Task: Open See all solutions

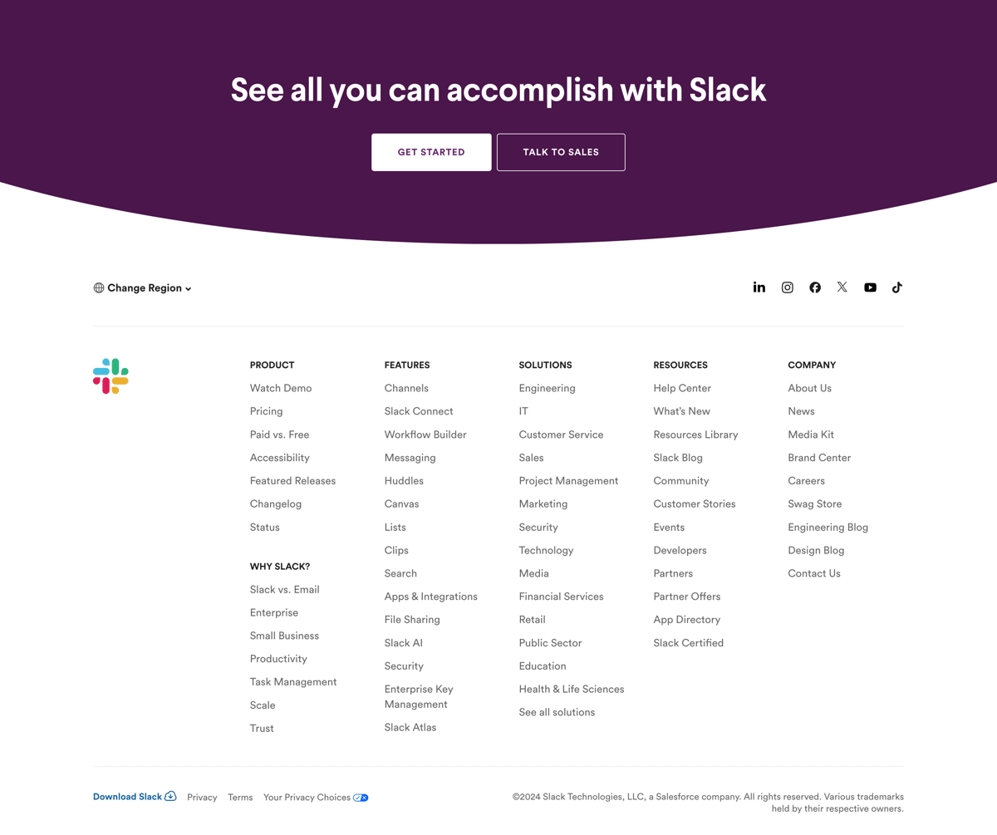Action: [x=557, y=712]
